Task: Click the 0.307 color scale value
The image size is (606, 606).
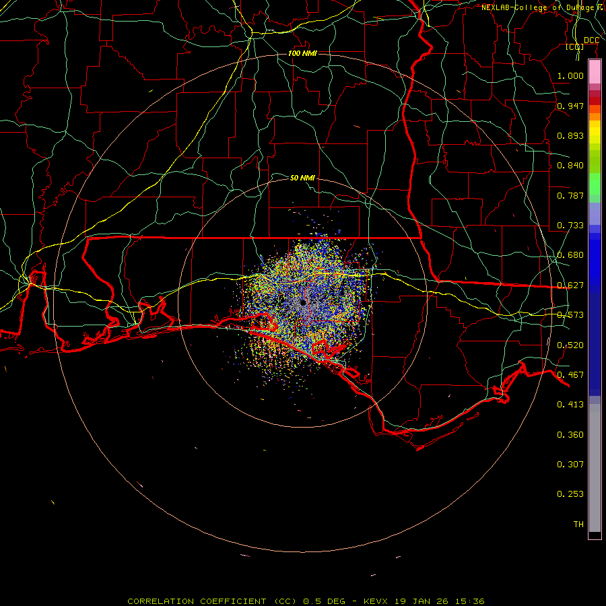Action: pyautogui.click(x=570, y=465)
